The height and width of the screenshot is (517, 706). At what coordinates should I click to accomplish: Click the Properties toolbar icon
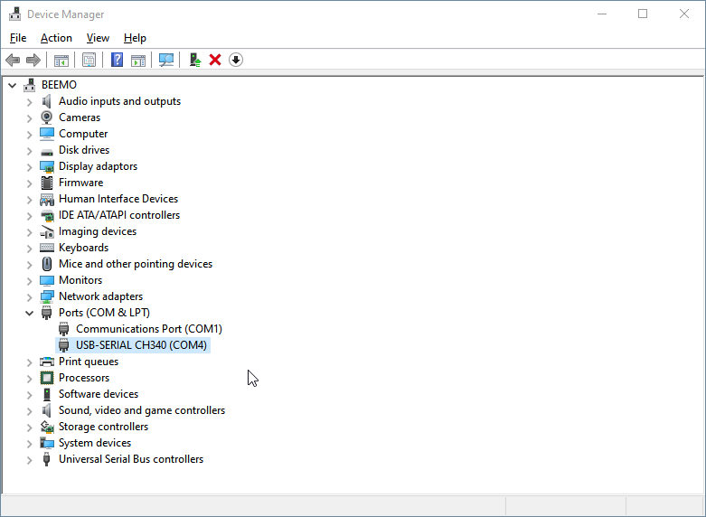pyautogui.click(x=89, y=60)
